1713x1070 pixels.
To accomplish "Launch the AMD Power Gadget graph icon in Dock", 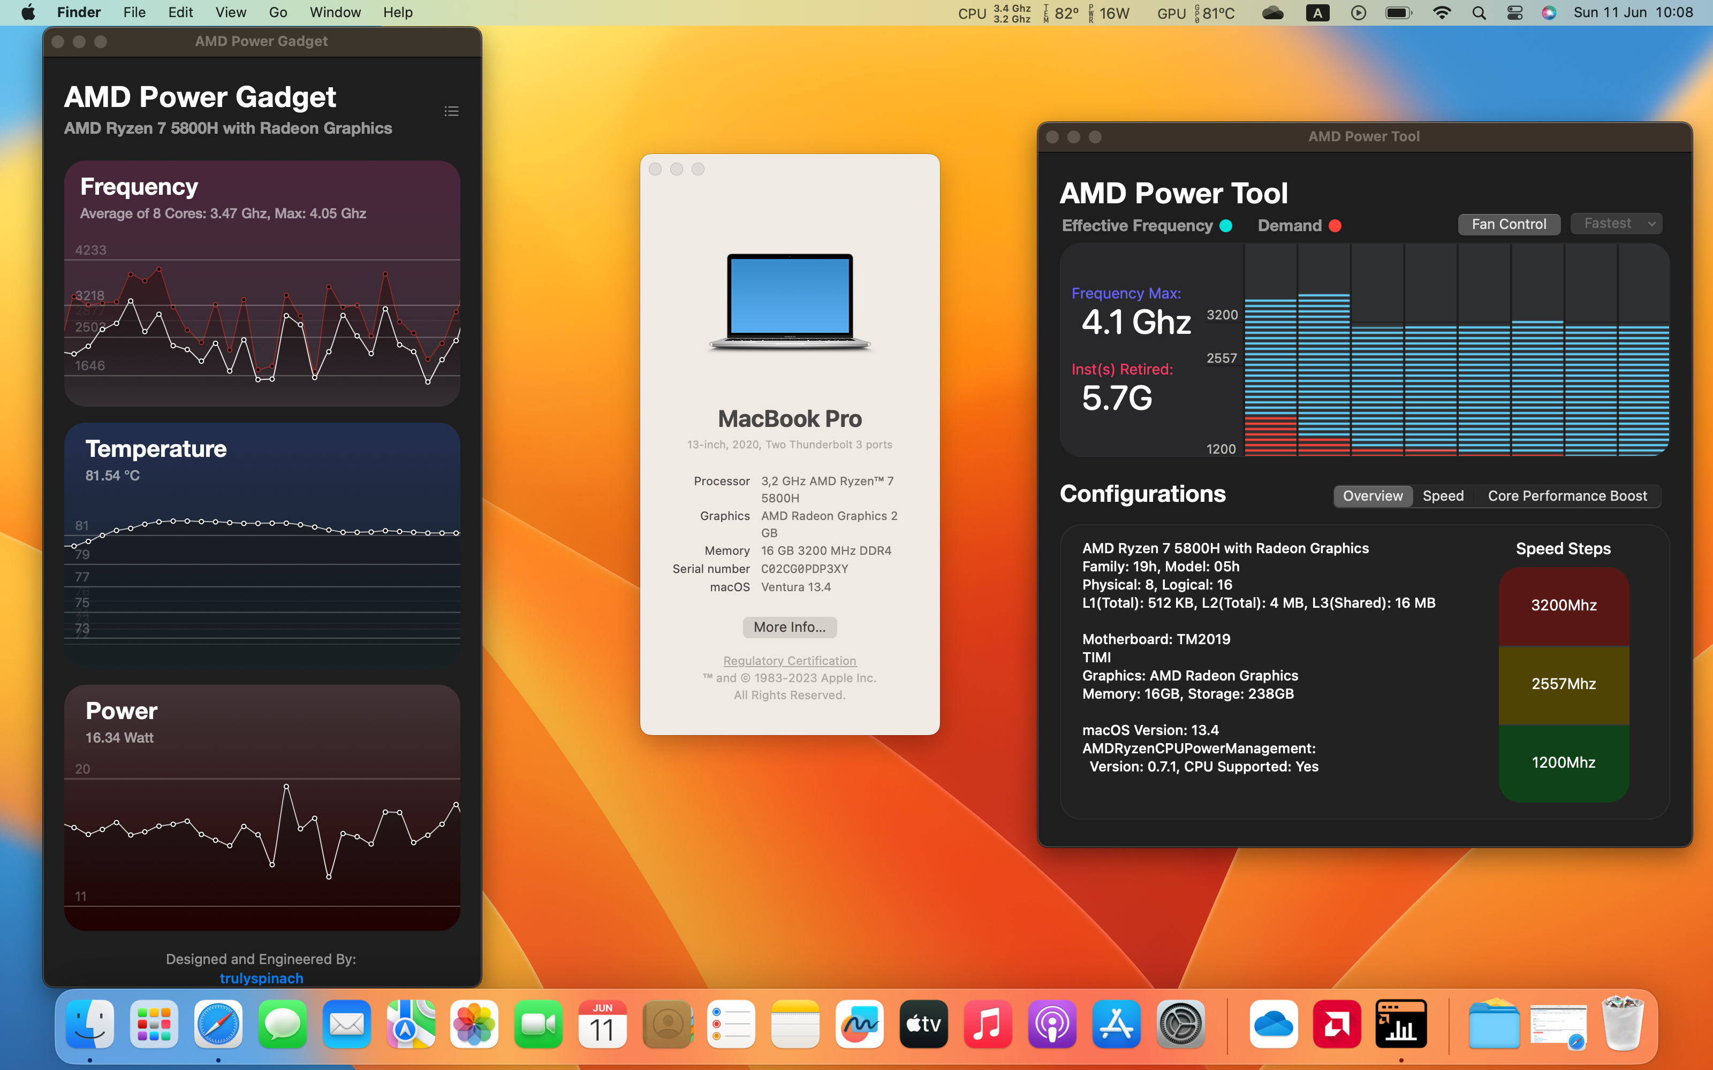I will point(1400,1024).
